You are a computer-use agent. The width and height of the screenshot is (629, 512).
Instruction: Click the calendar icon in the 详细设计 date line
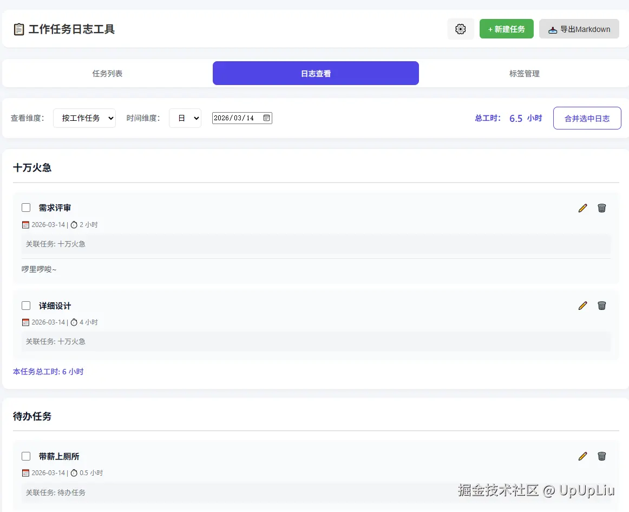point(25,322)
